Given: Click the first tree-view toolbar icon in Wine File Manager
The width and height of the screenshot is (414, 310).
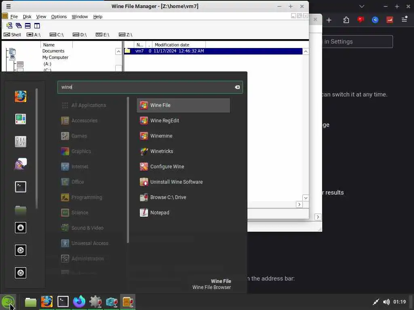Looking at the screenshot, I should pos(10,25).
